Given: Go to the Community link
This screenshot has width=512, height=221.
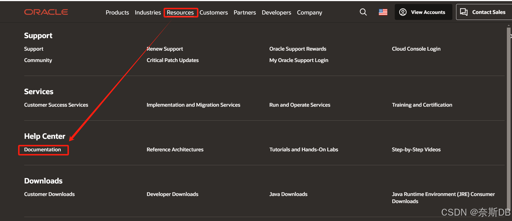Looking at the screenshot, I should 38,60.
